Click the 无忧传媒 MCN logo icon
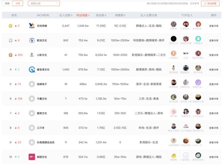223x165 pixels. [32, 26]
